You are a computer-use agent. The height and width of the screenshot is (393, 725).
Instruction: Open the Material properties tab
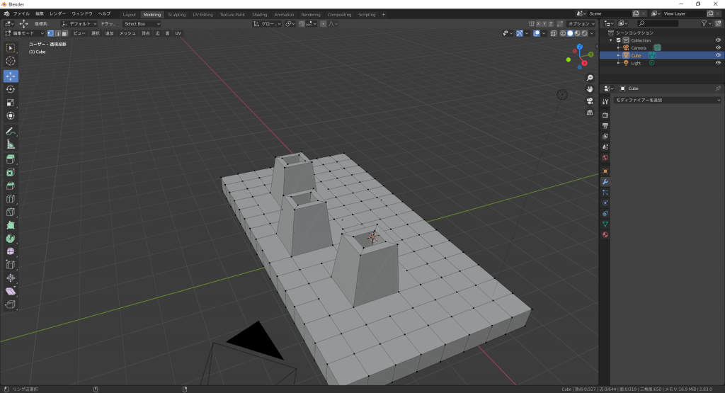[605, 235]
